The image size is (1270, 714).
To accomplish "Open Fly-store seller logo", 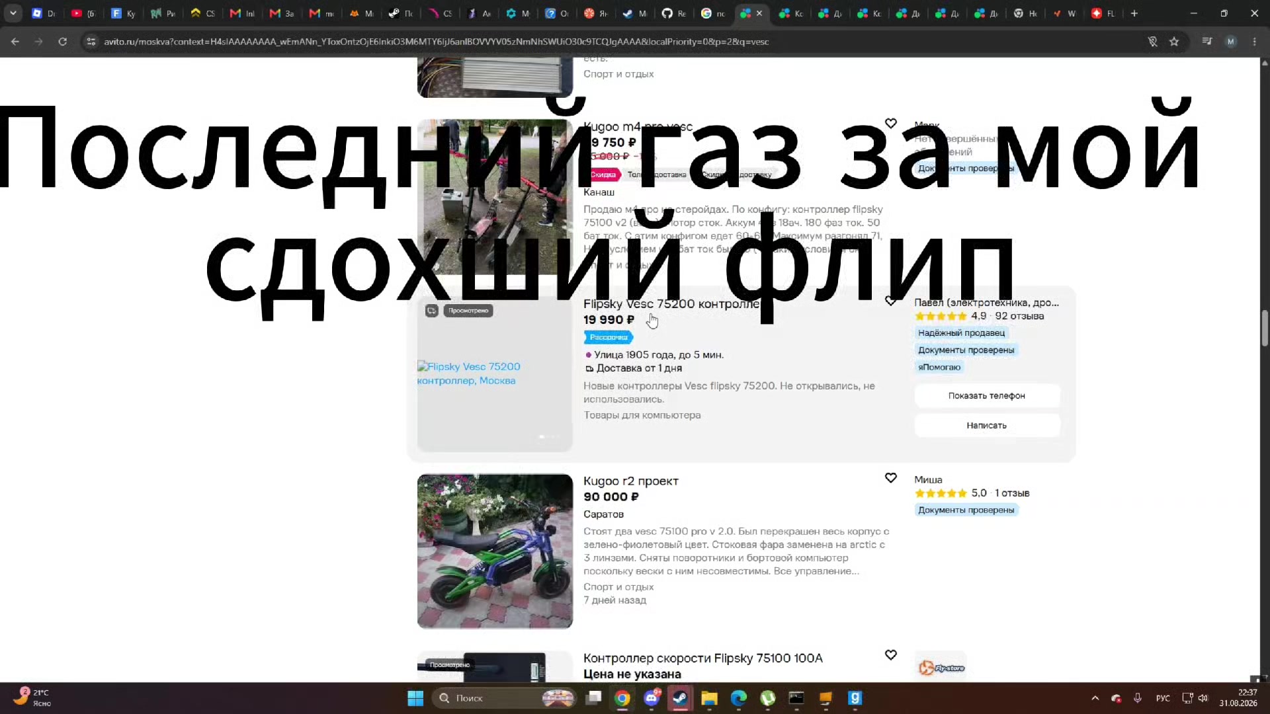I will coord(941,668).
